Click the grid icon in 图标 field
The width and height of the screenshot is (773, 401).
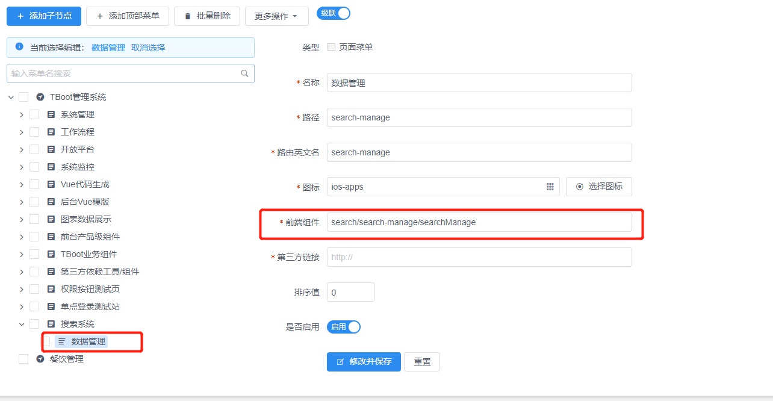550,187
